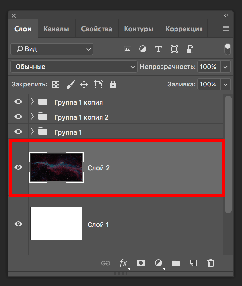
Task: Toggle visibility of Группа 1 копия 2
Action: (x=18, y=117)
